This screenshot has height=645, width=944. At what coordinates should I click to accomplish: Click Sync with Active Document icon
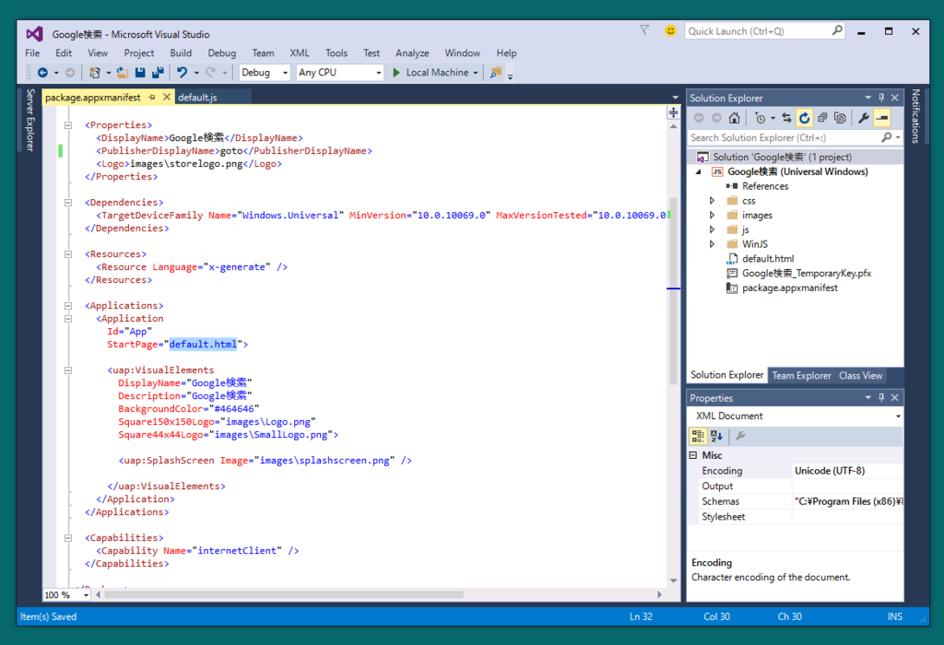coord(786,118)
